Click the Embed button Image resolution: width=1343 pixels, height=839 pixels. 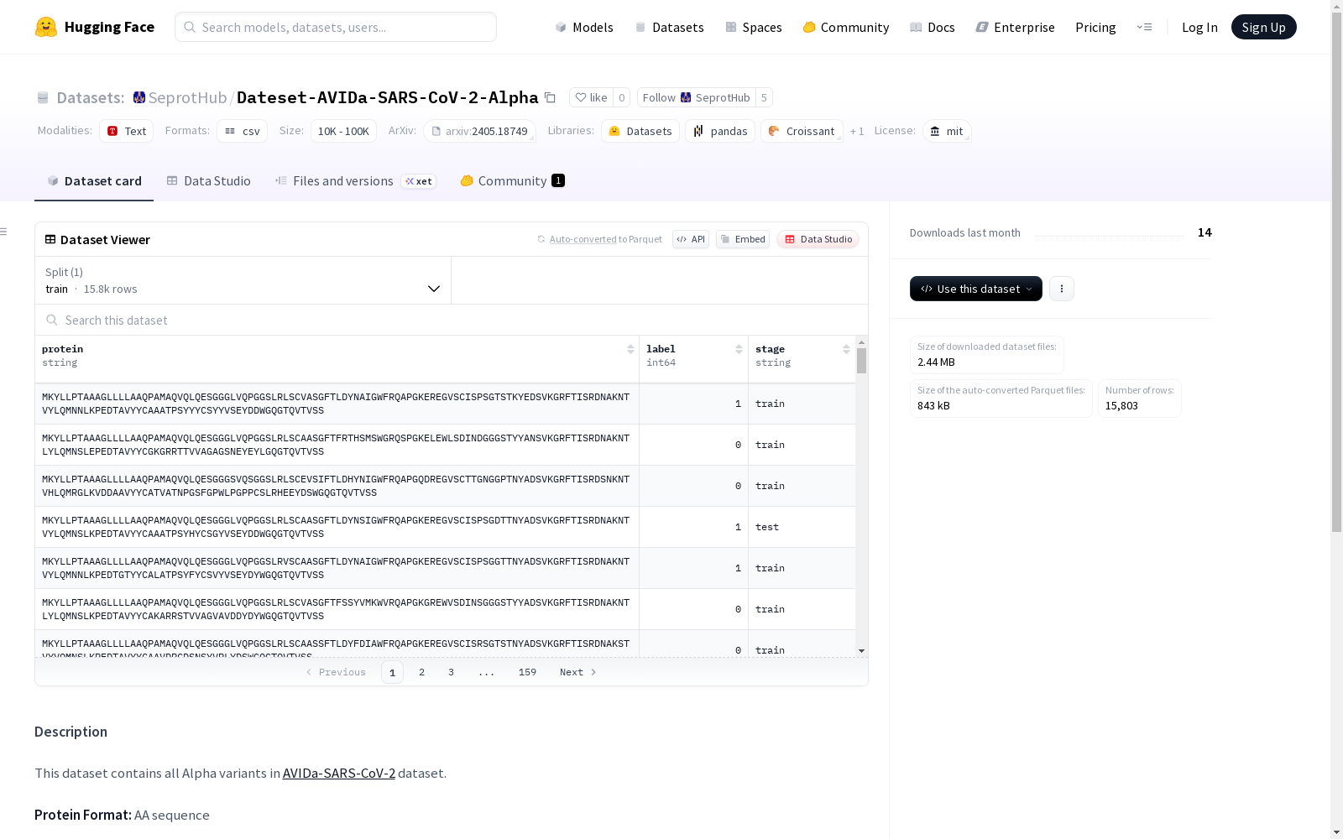(x=743, y=239)
